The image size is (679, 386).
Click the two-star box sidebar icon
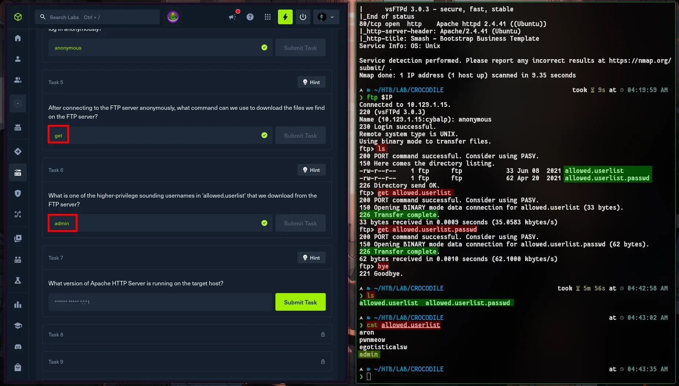18,260
